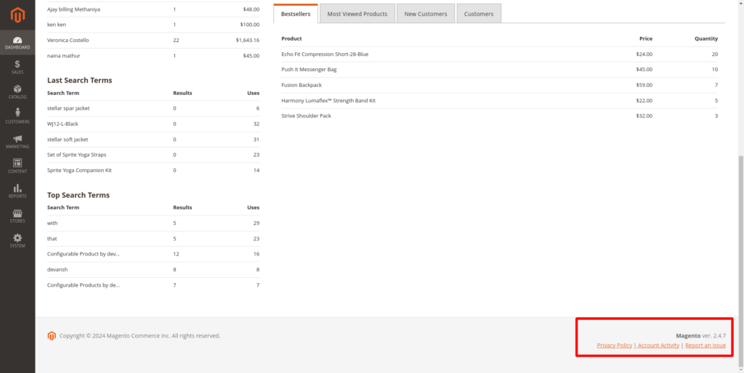Click the Copyright 2024 Magento Commerce text
This screenshot has height=373, width=744.
coord(139,335)
